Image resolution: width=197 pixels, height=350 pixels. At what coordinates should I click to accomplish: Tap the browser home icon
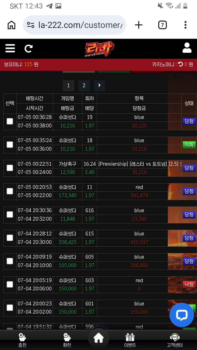click(11, 25)
